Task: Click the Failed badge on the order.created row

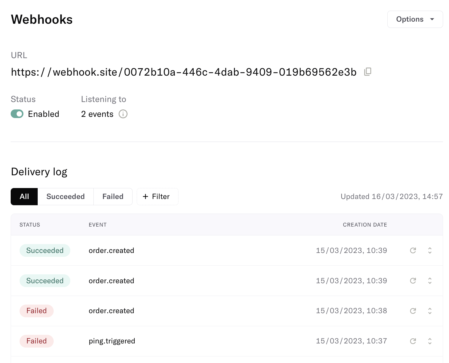Action: click(x=36, y=311)
